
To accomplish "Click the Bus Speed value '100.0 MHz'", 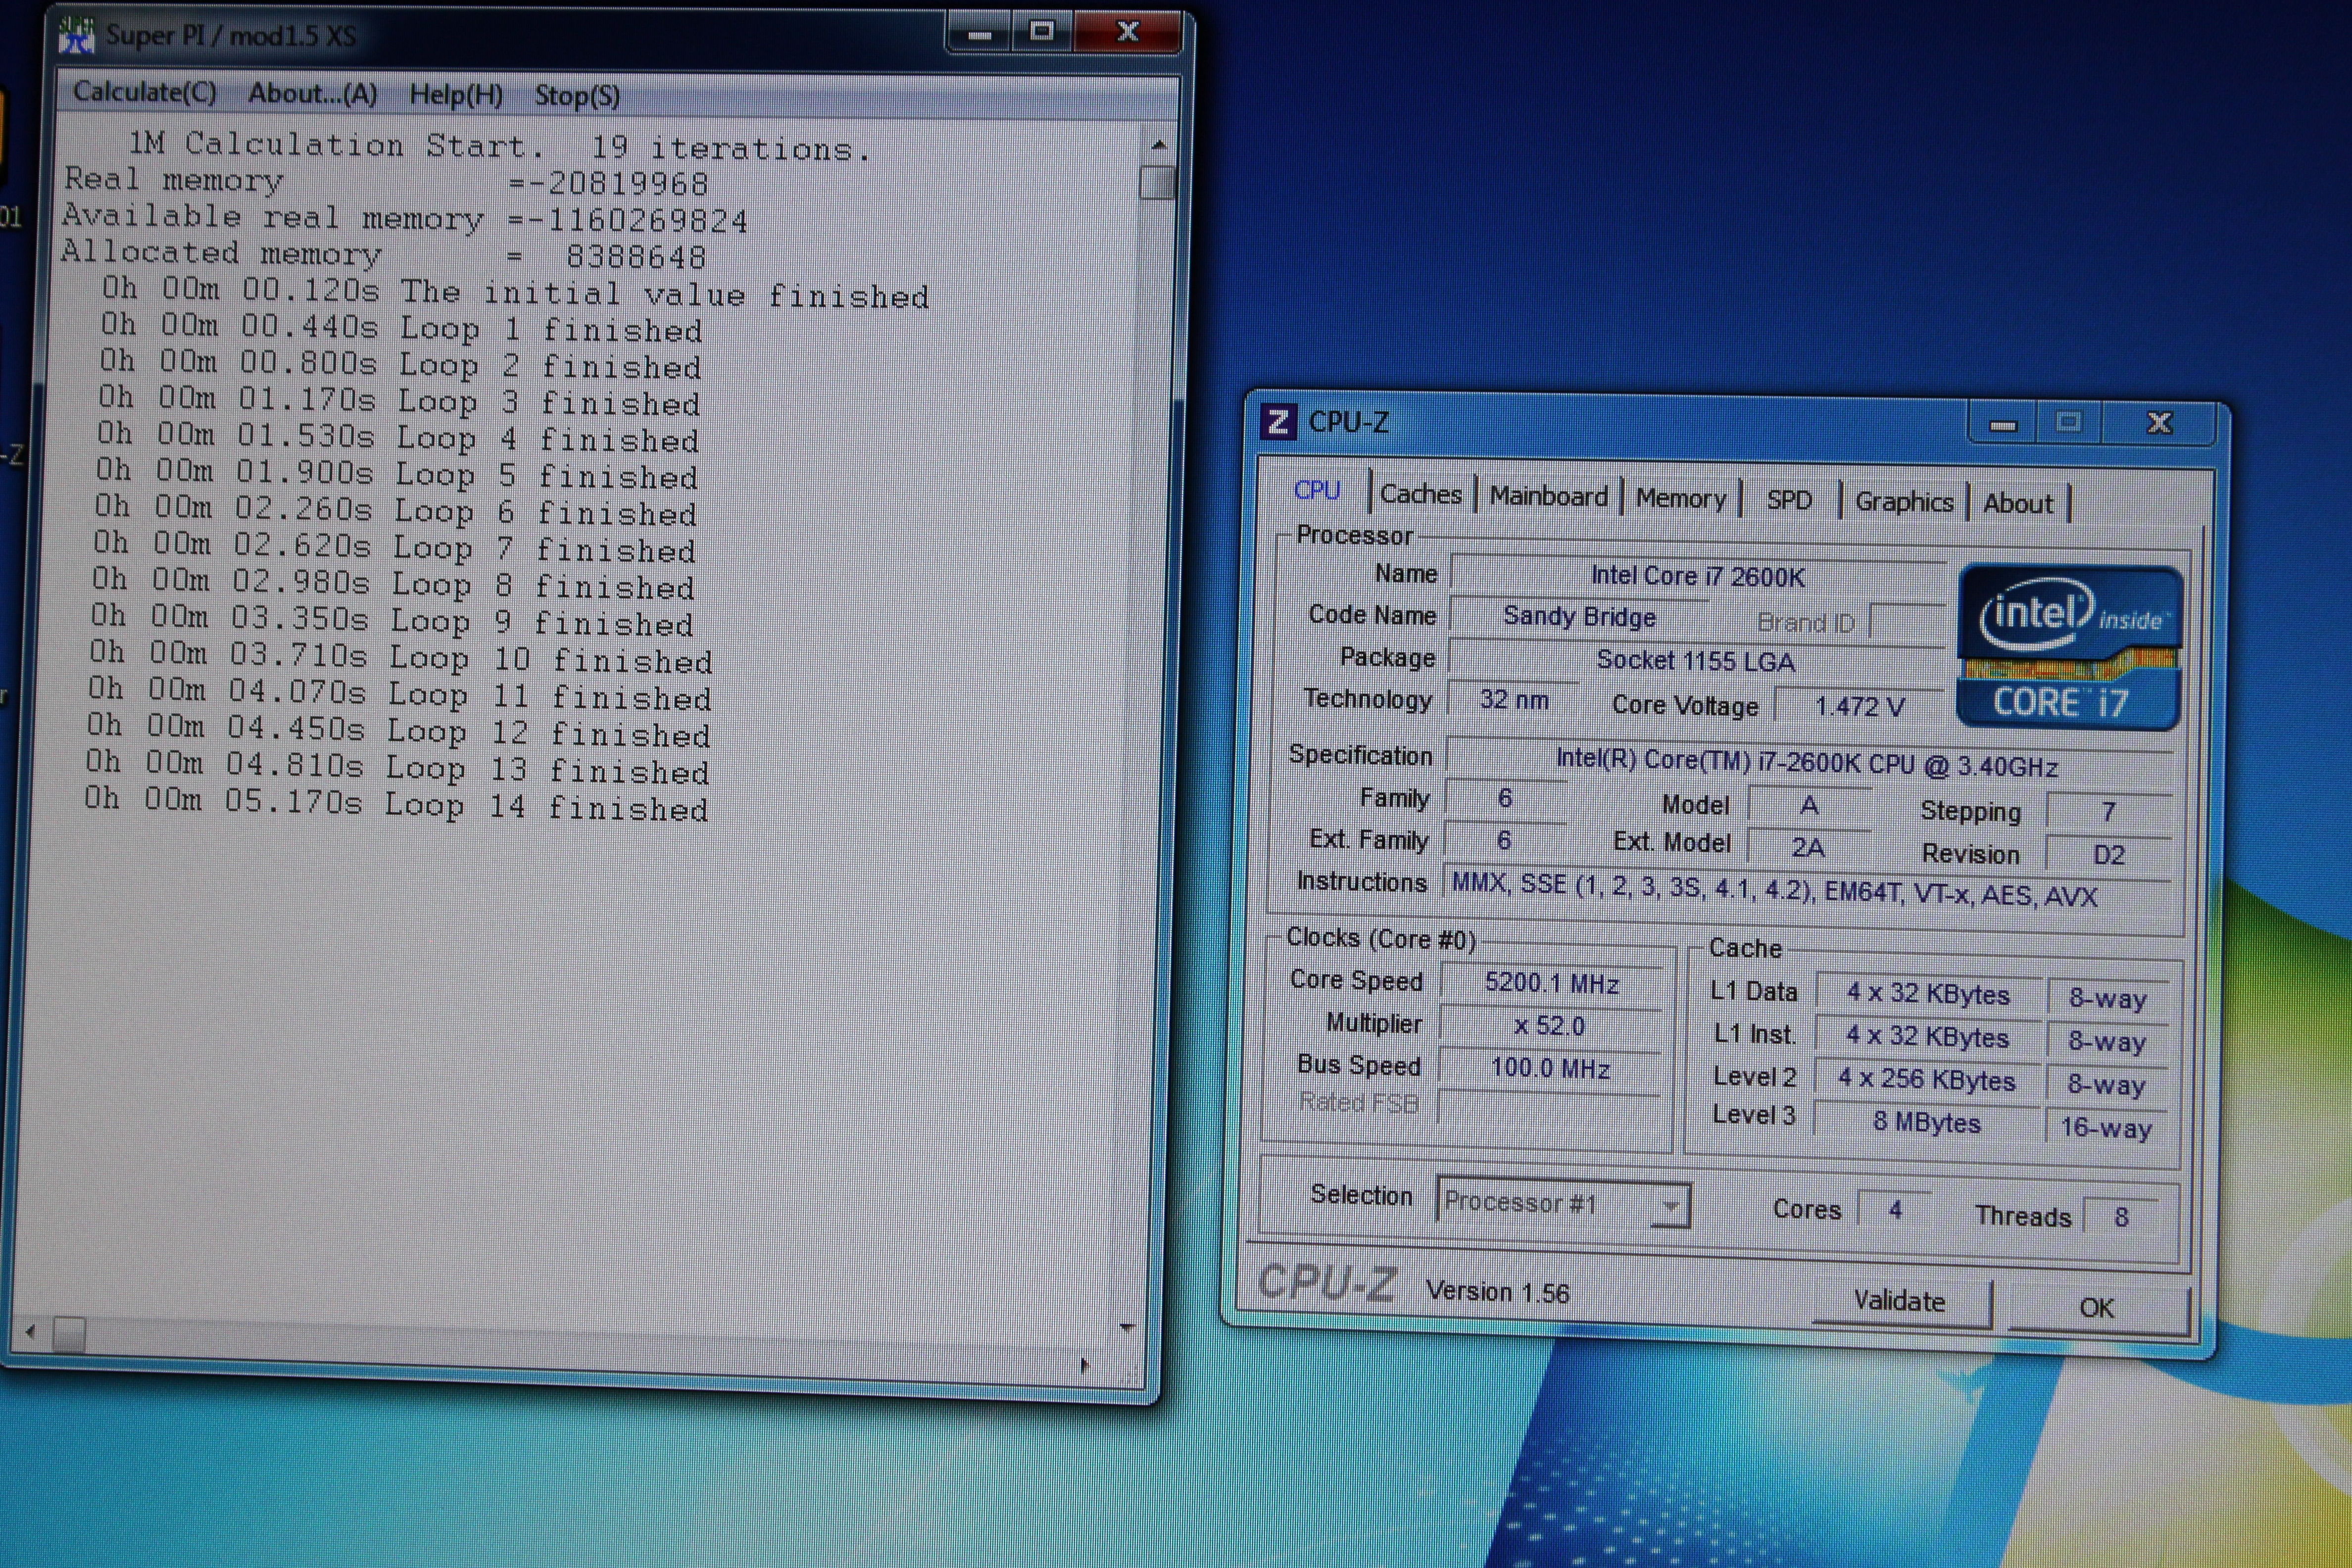I will (1550, 1069).
